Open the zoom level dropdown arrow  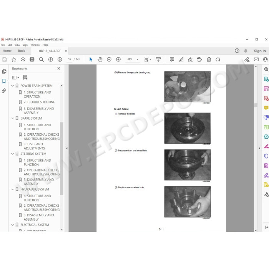click(x=138, y=60)
